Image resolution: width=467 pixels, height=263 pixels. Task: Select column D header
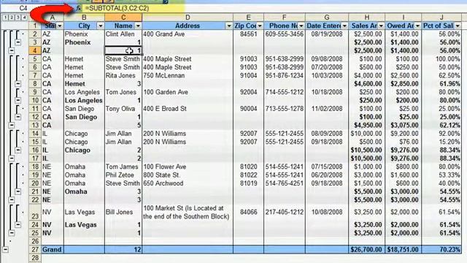(188, 18)
